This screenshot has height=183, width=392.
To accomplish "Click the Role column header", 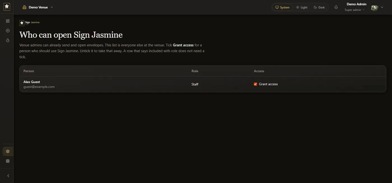I will click(x=195, y=71).
